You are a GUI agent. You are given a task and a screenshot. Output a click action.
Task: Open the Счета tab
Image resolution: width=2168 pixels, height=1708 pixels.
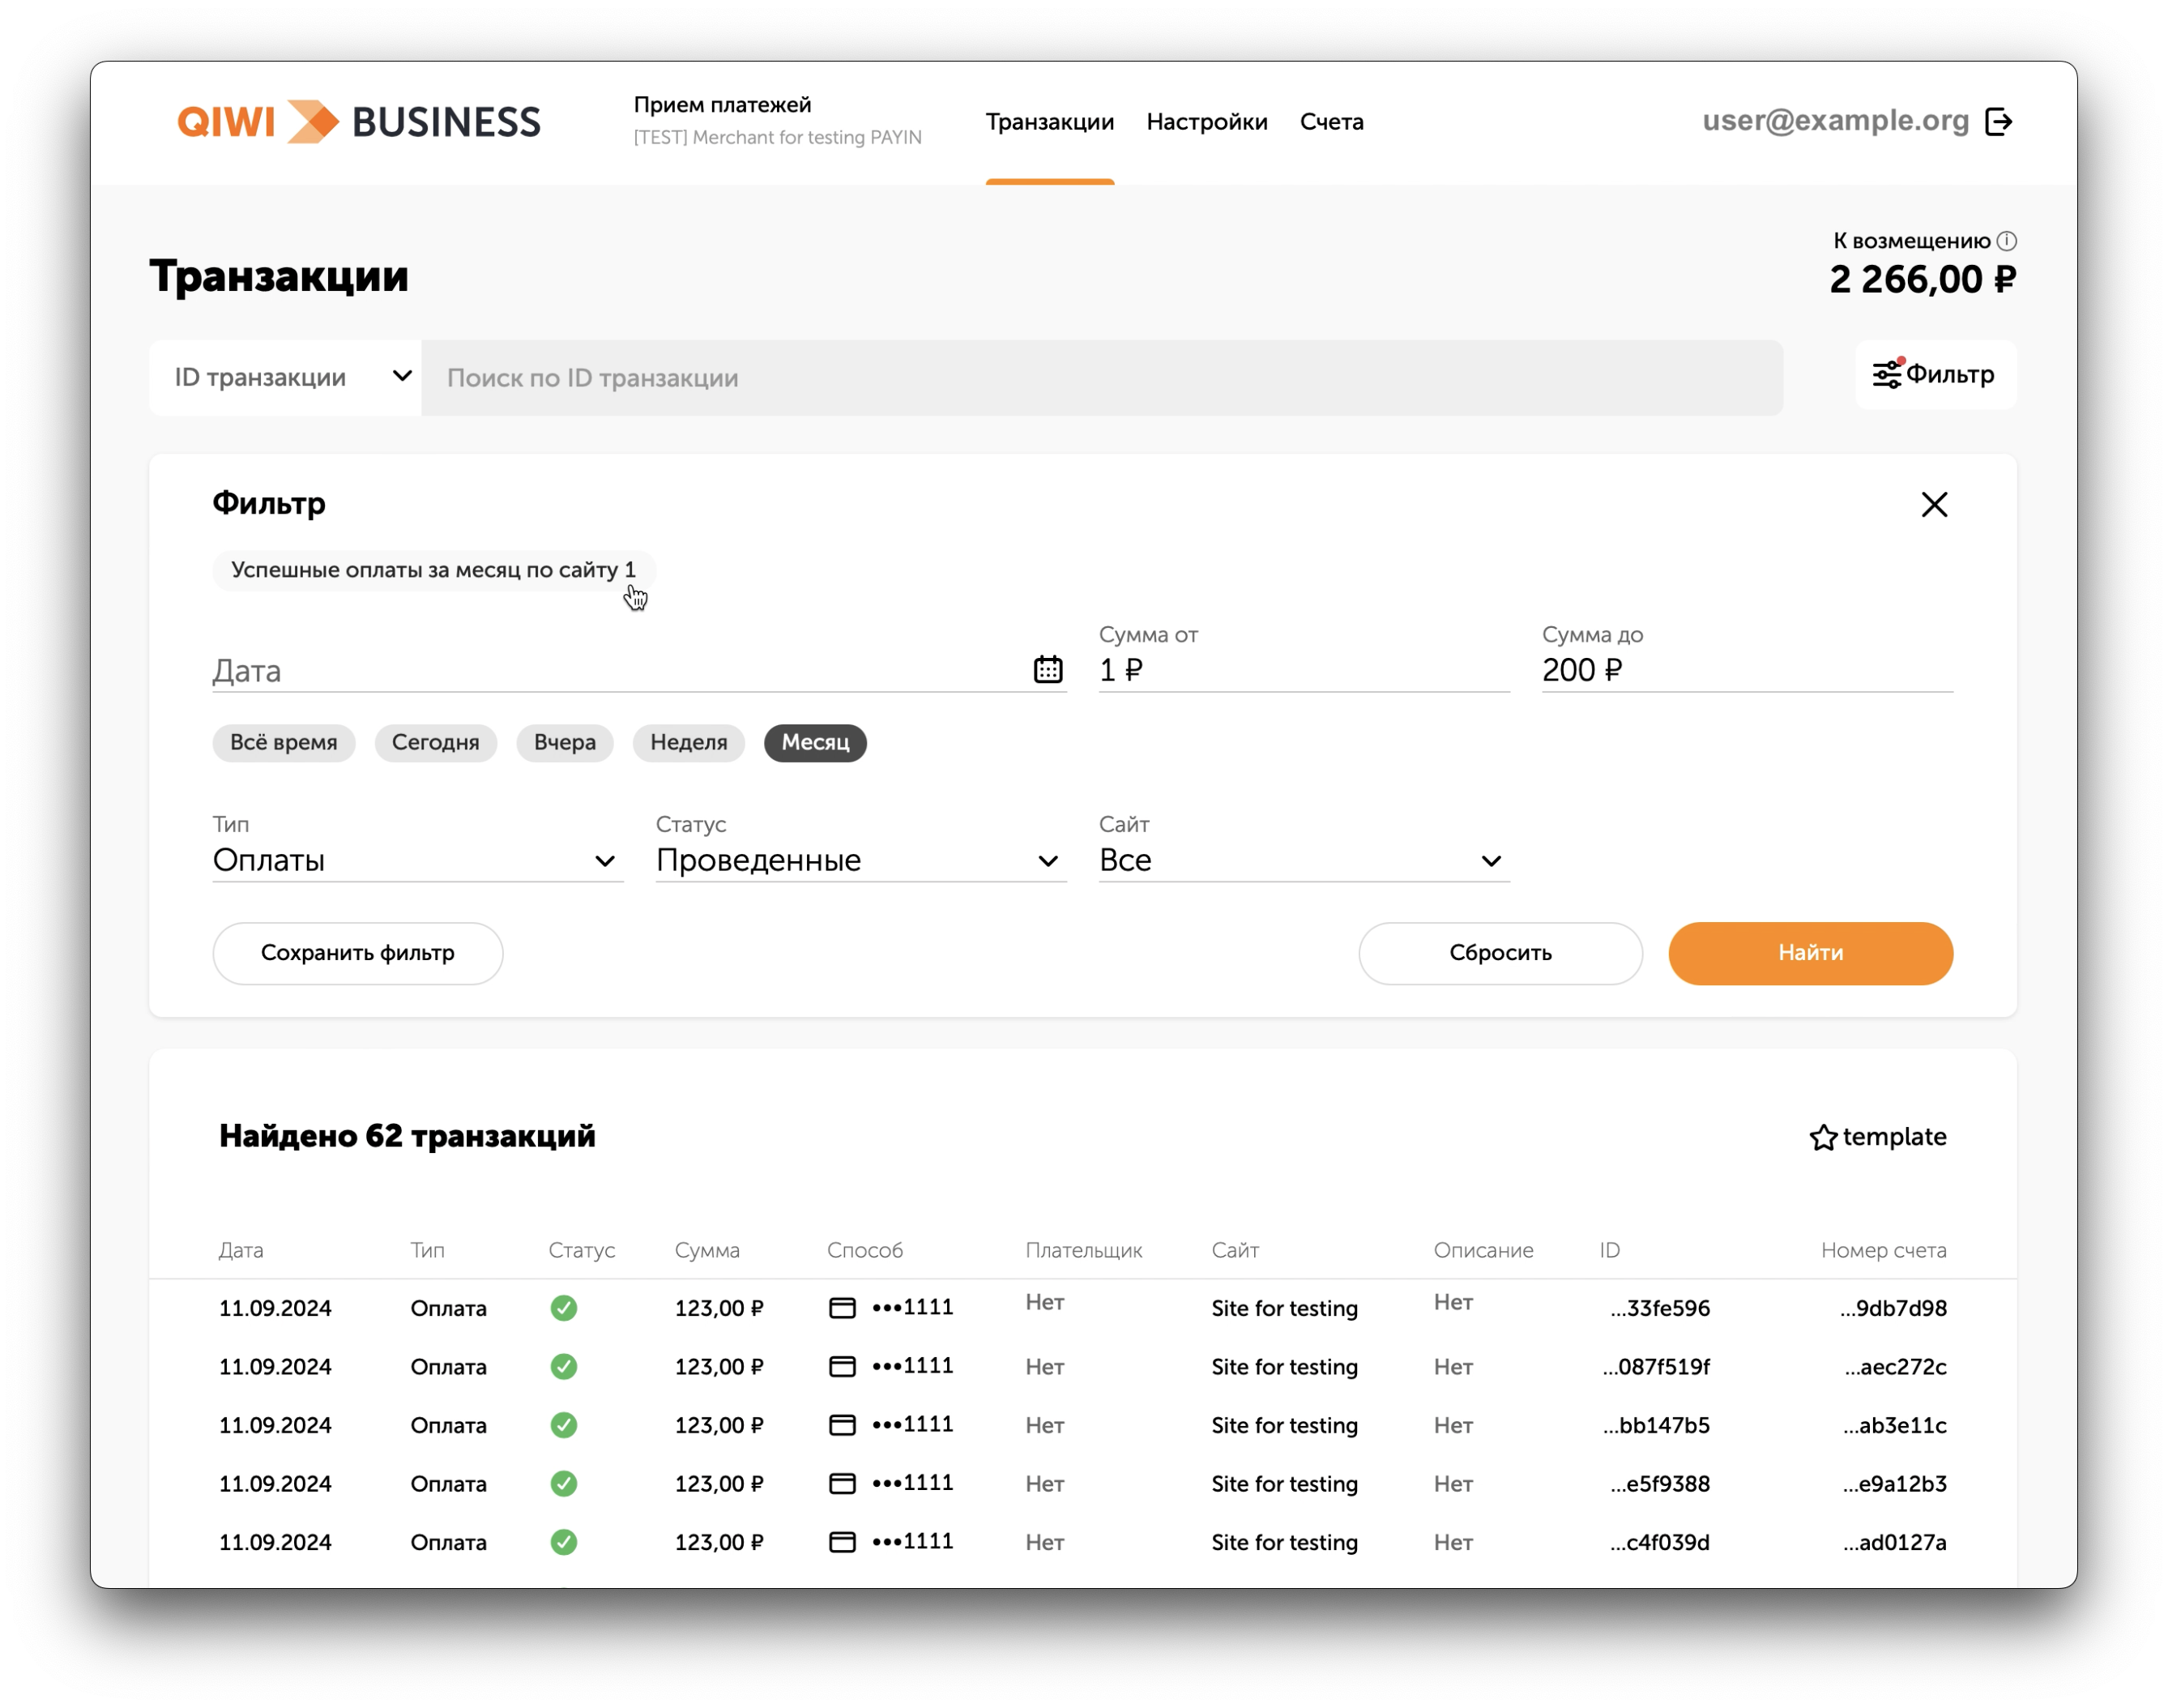coord(1331,122)
